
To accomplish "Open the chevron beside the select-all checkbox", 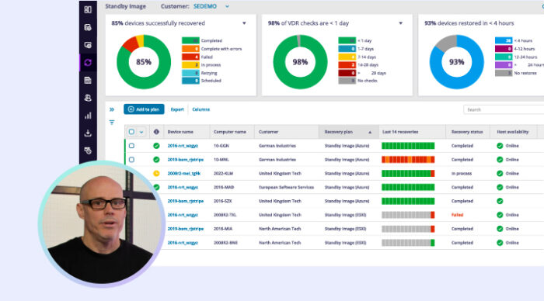I will click(141, 132).
